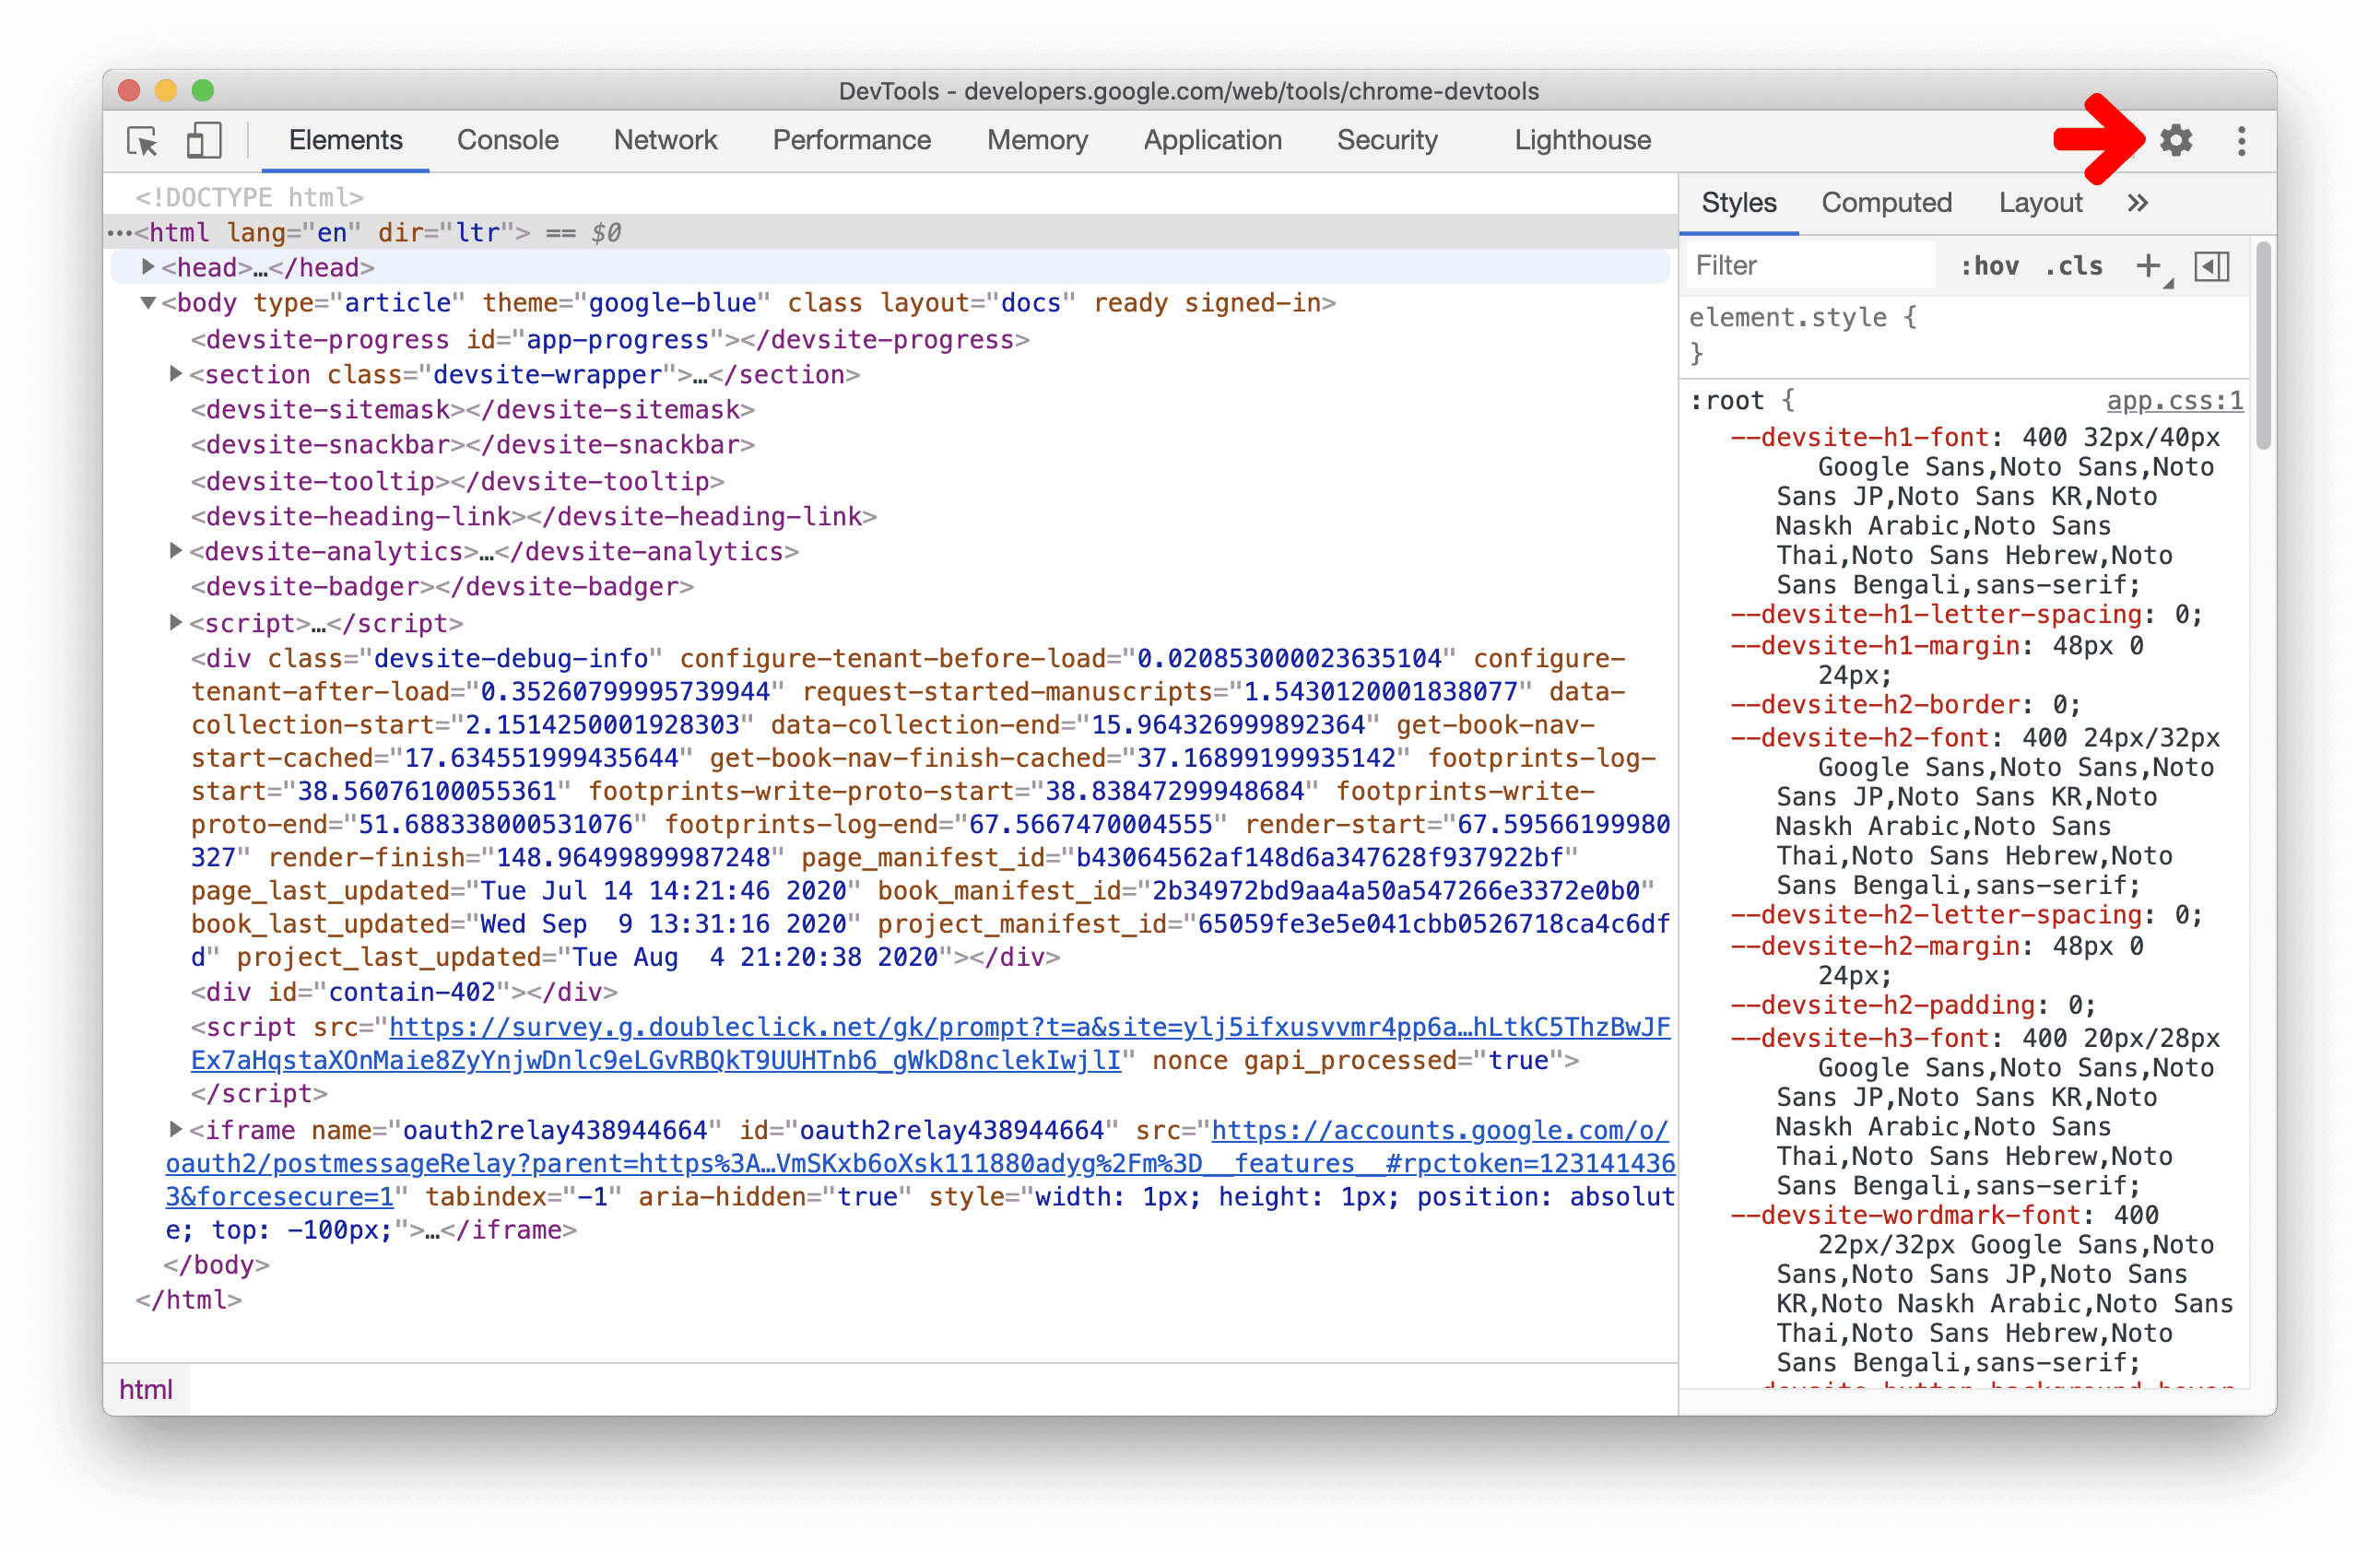The height and width of the screenshot is (1552, 2380).
Task: Click the new style rule plus icon
Action: tap(2148, 265)
